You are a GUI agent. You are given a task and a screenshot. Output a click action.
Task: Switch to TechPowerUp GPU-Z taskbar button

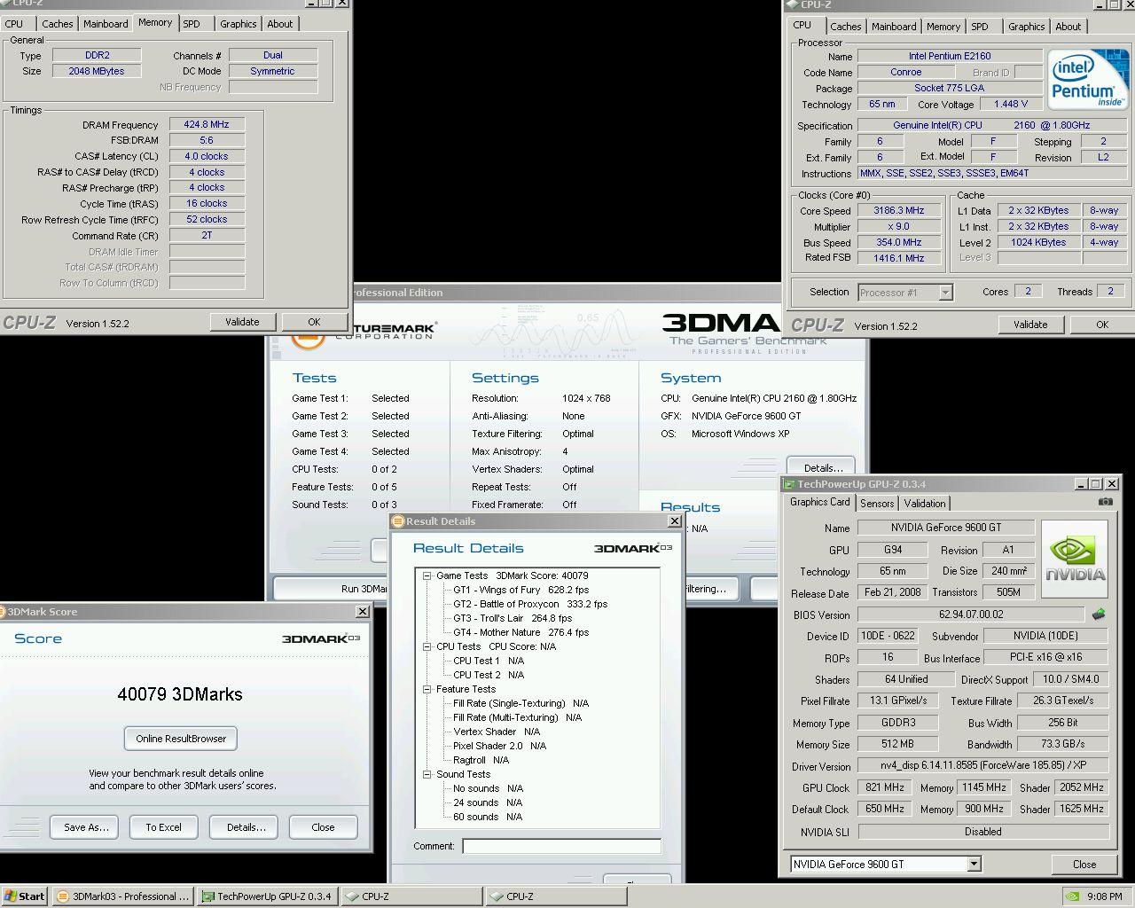coord(268,896)
